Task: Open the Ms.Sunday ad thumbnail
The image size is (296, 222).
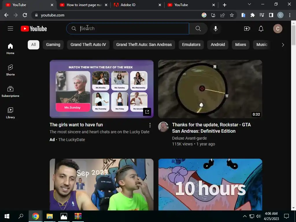Action: pyautogui.click(x=101, y=89)
